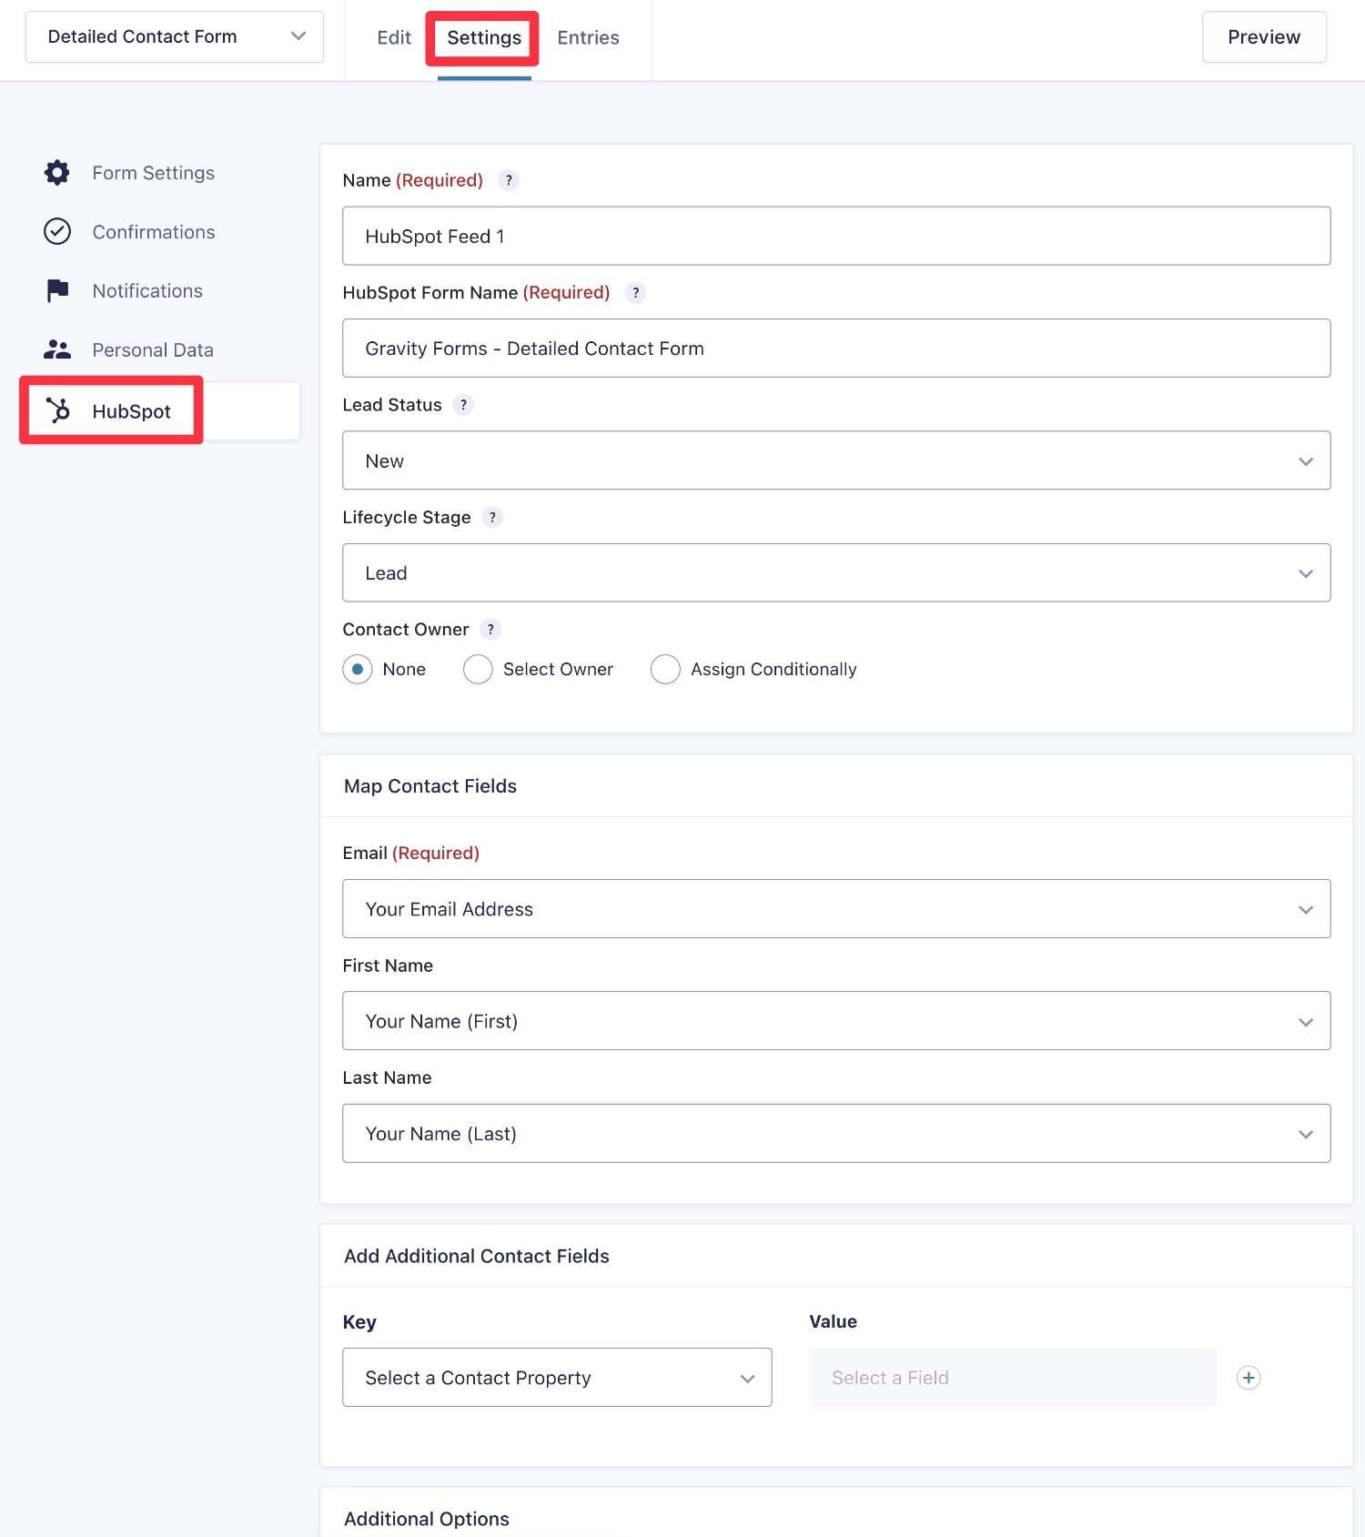Image resolution: width=1365 pixels, height=1537 pixels.
Task: Click the Form Settings gear icon
Action: click(57, 173)
